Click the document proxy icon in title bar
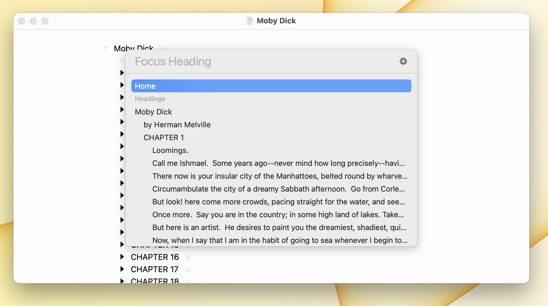Viewport: 548px width, 306px height. pos(250,21)
